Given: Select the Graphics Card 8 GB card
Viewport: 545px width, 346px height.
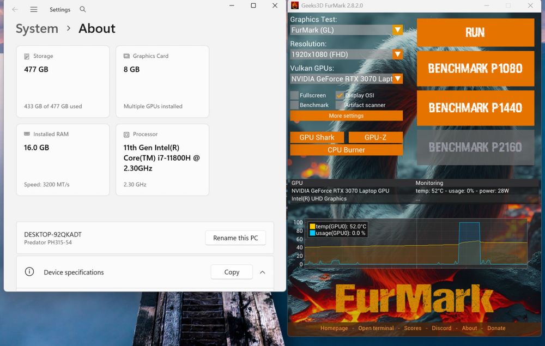Looking at the screenshot, I should tap(162, 82).
